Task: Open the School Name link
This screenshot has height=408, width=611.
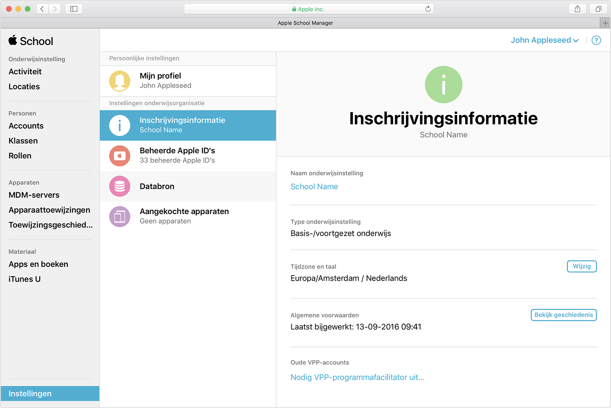Action: [314, 187]
